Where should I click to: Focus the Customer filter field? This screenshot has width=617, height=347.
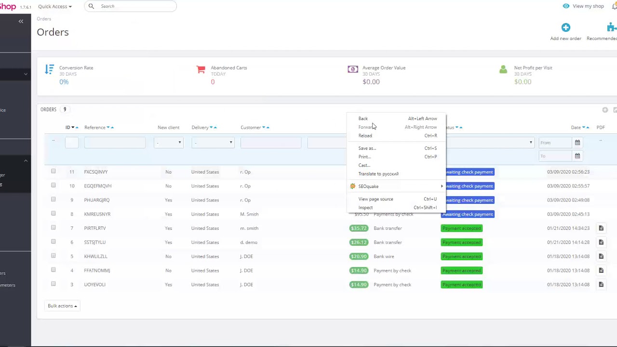[271, 143]
